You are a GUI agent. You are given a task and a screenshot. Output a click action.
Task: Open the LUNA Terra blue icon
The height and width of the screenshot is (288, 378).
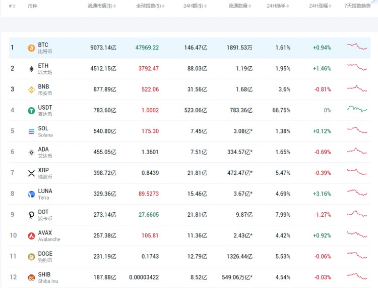click(x=31, y=194)
